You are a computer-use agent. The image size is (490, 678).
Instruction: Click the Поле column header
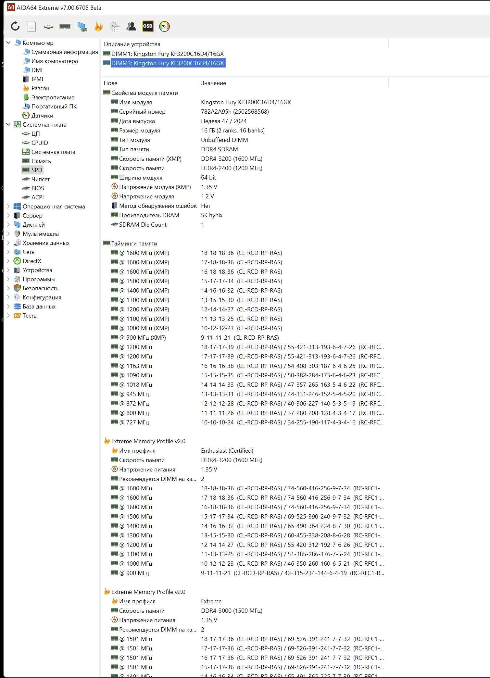coord(150,83)
